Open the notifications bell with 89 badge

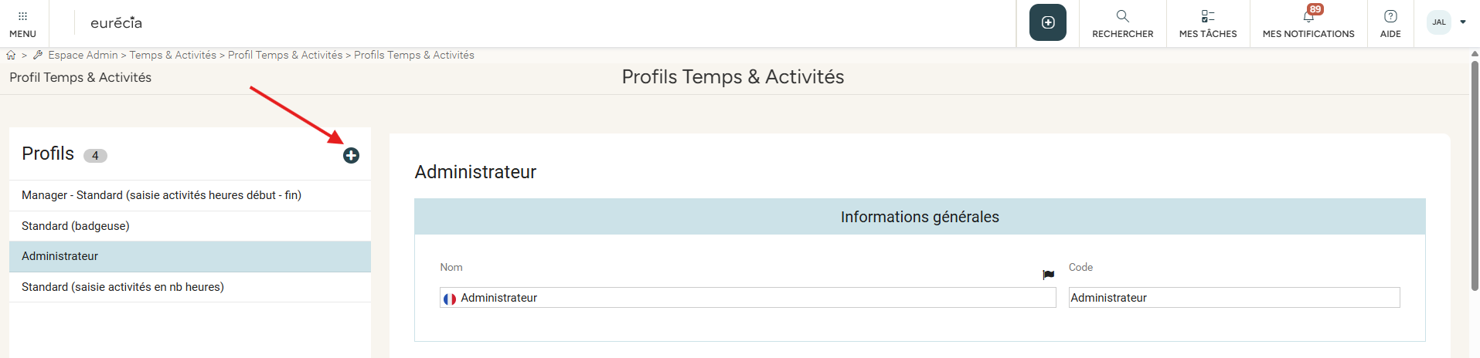pos(1308,16)
